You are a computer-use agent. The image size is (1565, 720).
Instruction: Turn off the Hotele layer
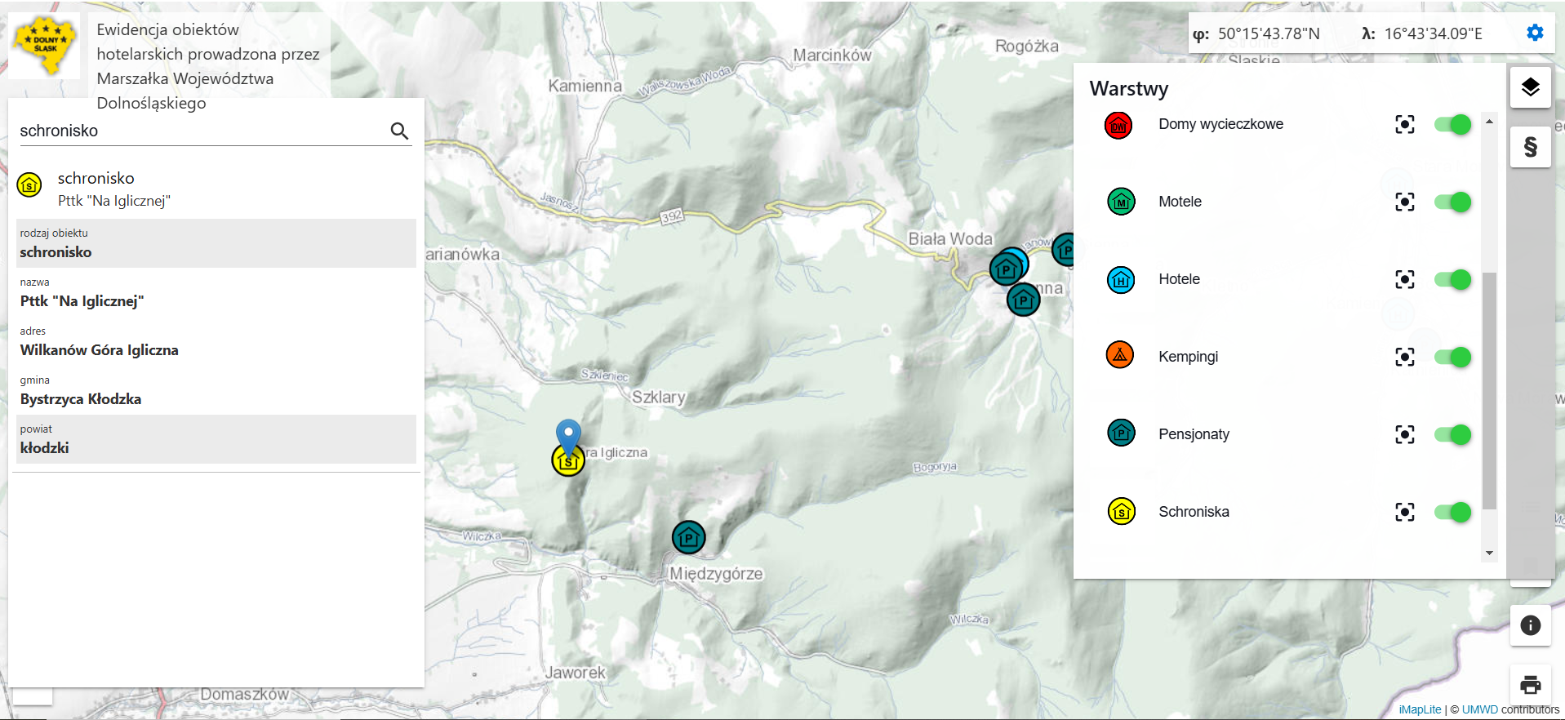[1452, 279]
